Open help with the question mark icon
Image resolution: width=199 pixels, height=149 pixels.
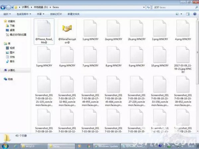click(195, 14)
